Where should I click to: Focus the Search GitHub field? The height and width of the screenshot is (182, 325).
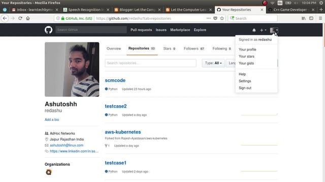pyautogui.click(x=91, y=30)
